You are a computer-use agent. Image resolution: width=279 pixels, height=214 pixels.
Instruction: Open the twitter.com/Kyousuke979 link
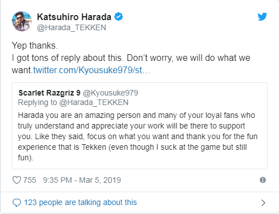tap(92, 70)
